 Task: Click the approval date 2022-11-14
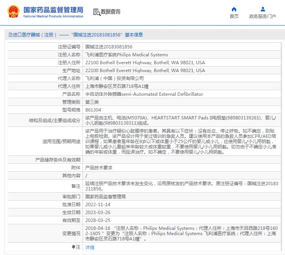pos(98,204)
